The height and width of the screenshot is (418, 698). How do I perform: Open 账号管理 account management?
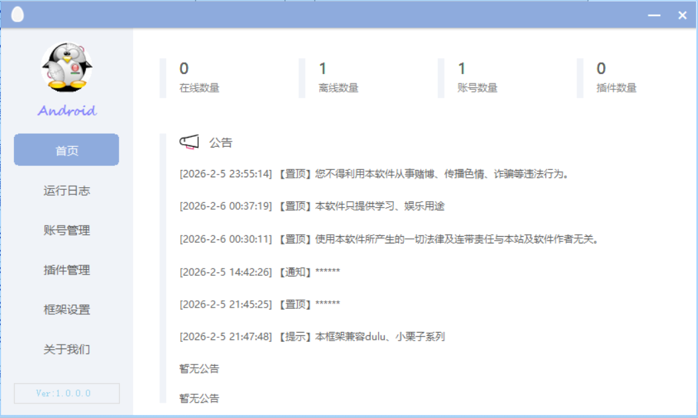pyautogui.click(x=66, y=230)
